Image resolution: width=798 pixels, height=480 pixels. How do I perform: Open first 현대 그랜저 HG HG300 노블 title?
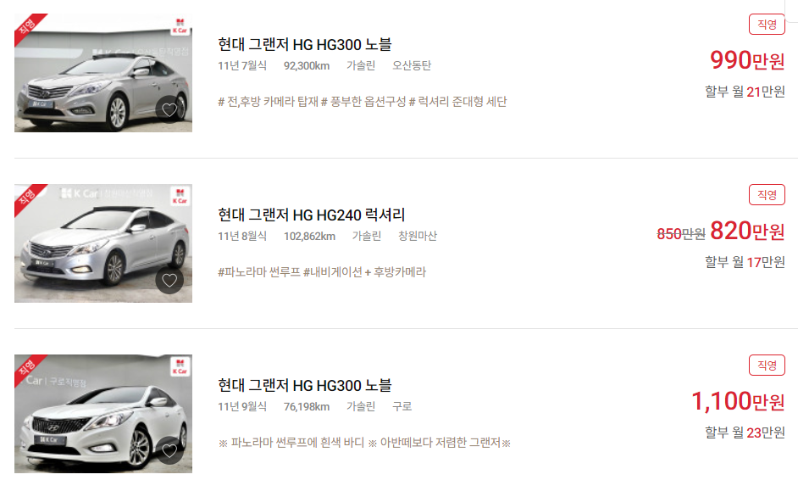[x=304, y=44]
